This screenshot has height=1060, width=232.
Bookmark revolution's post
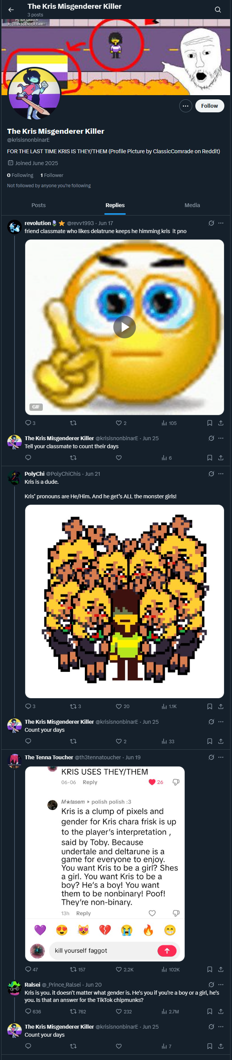tap(210, 423)
